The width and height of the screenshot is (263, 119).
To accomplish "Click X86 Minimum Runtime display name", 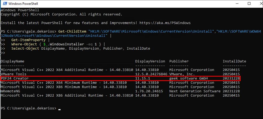I will [64, 87].
